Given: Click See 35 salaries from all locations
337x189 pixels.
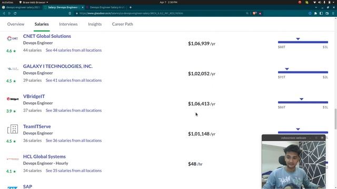Looking at the screenshot, I should click(74, 171).
